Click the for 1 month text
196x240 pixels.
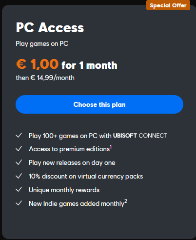(89, 65)
